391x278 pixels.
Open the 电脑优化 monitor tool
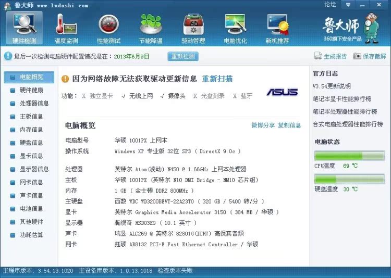(236, 28)
